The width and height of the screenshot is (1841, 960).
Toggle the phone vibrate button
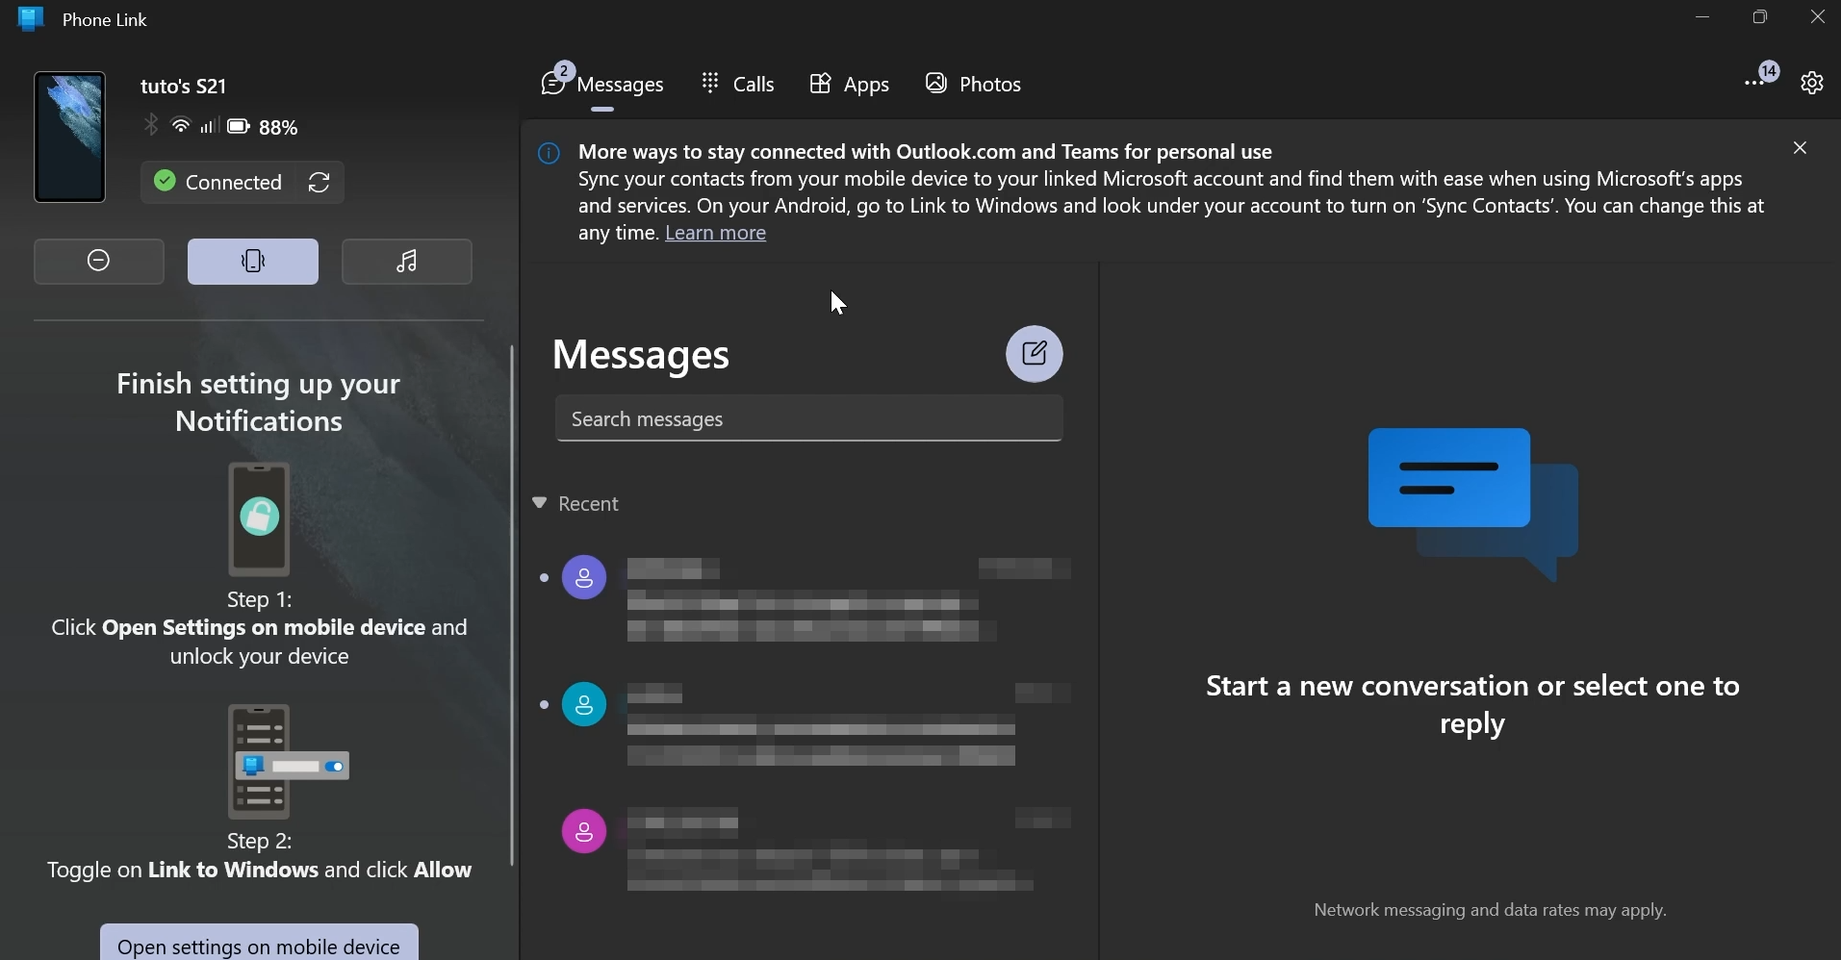[x=252, y=261]
